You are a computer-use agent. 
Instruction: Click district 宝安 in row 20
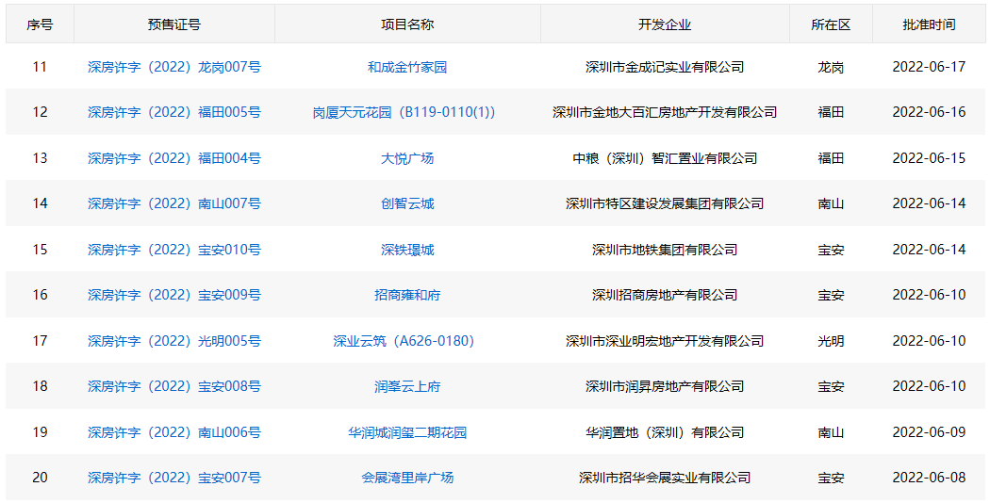[x=831, y=479]
